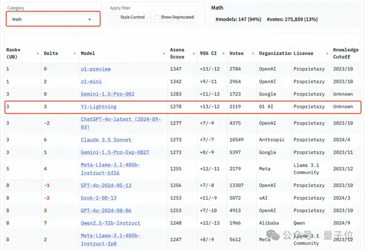365x250 pixels.
Task: Sort by the Organization column header
Action: tap(275, 53)
